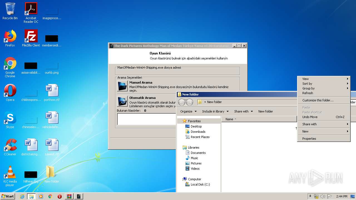Select hillhear.jpg file on desktop
This screenshot has width=356, height=200.
[31, 177]
